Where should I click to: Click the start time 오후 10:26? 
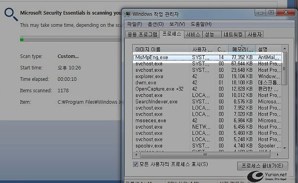click(x=69, y=67)
